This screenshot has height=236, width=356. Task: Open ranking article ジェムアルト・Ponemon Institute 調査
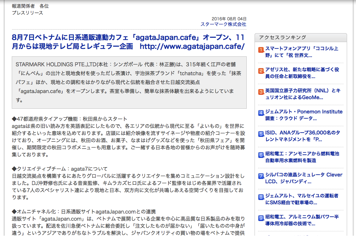(x=304, y=115)
